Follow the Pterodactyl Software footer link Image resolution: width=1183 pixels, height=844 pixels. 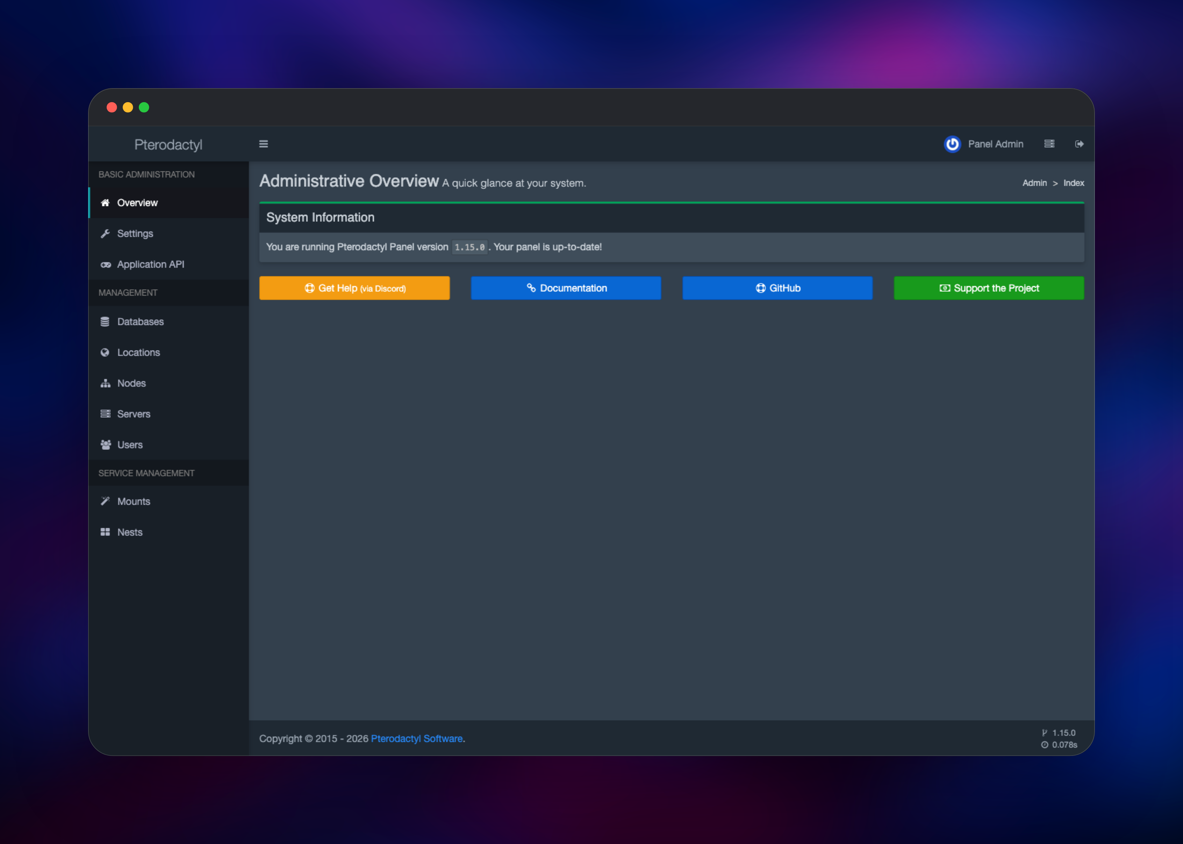[416, 738]
